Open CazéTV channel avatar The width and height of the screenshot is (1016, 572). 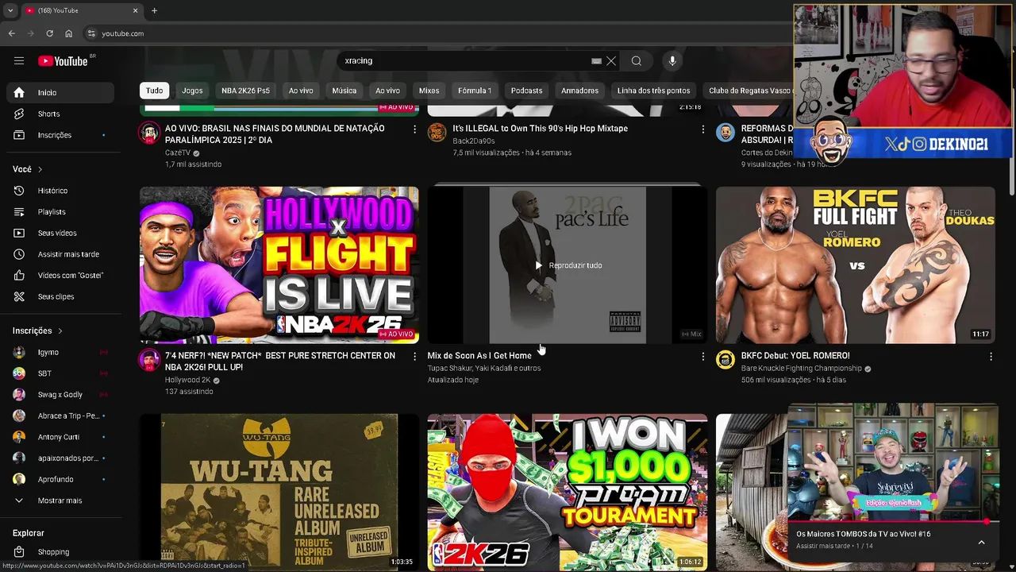[149, 133]
